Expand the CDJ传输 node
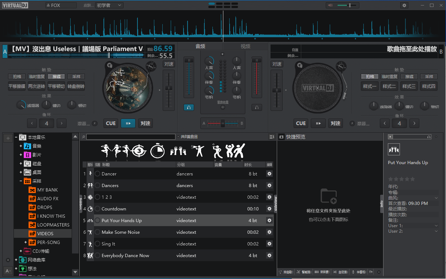 pos(21,251)
